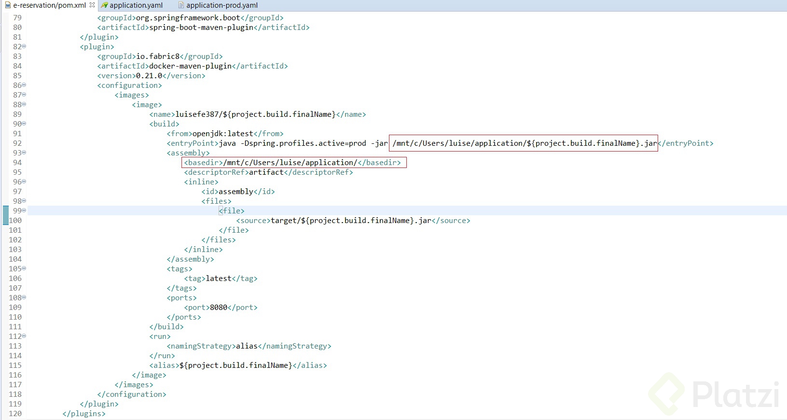The image size is (787, 420).
Task: Click the groupId text org.springframework.boot
Action: point(188,18)
